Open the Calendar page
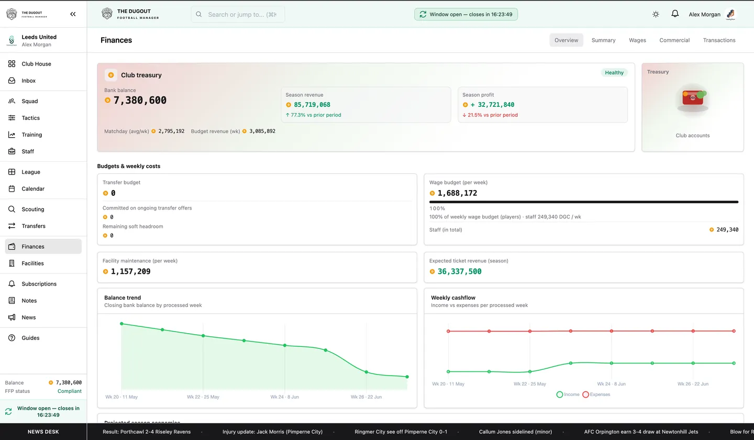Screen dimensions: 754x440 [43, 189]
